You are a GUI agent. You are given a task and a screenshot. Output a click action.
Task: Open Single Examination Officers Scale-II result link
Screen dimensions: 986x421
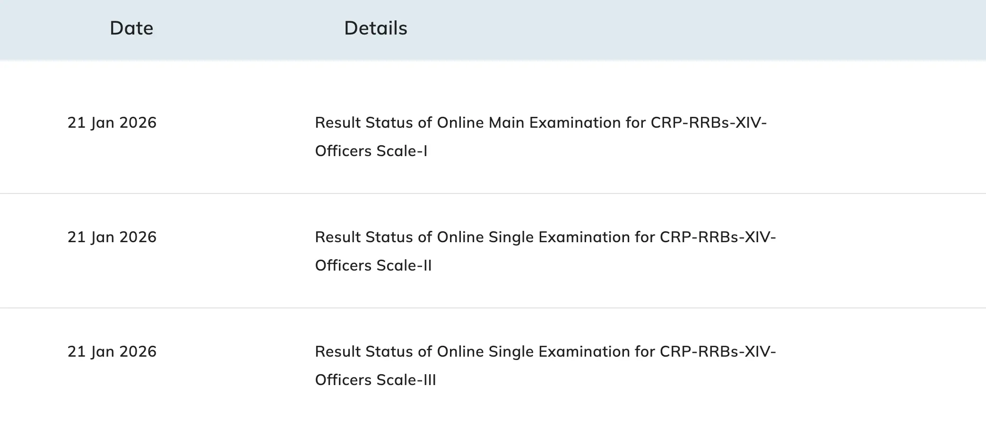point(545,237)
